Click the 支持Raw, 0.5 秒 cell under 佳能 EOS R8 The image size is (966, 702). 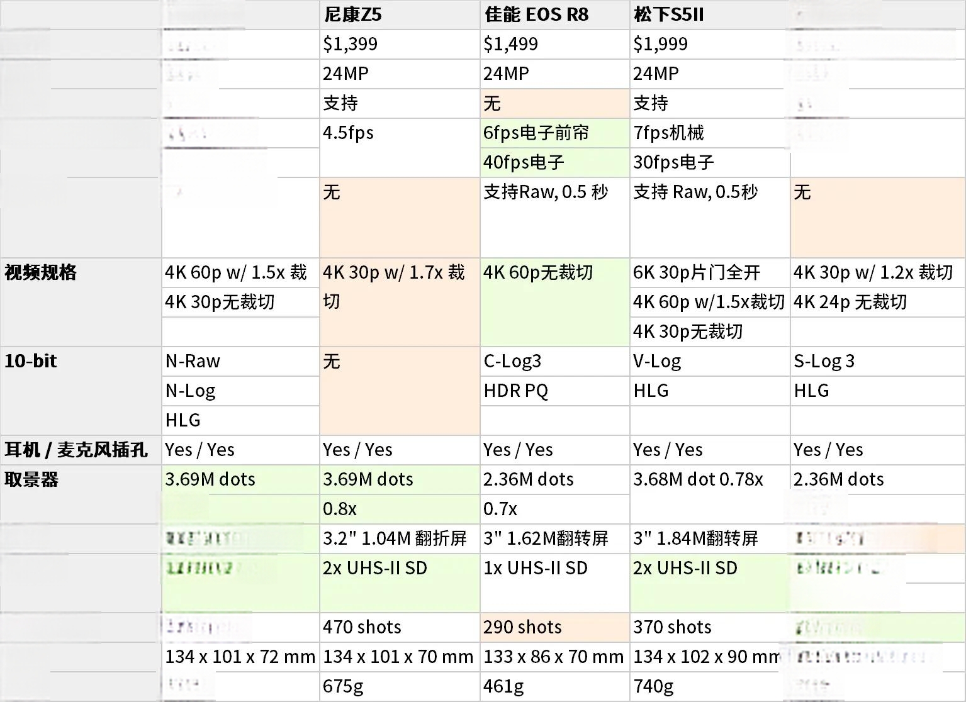click(554, 217)
